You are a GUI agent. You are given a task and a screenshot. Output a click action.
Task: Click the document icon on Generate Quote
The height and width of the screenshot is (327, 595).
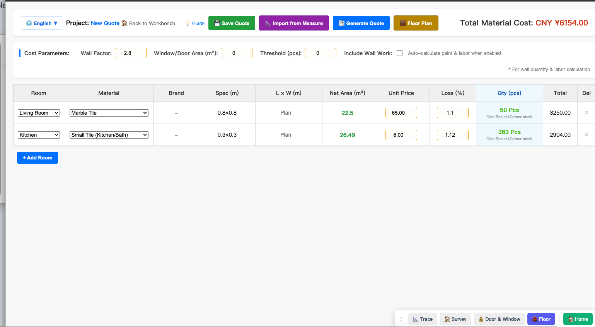tap(341, 23)
